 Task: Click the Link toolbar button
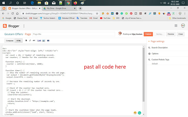(39, 40)
